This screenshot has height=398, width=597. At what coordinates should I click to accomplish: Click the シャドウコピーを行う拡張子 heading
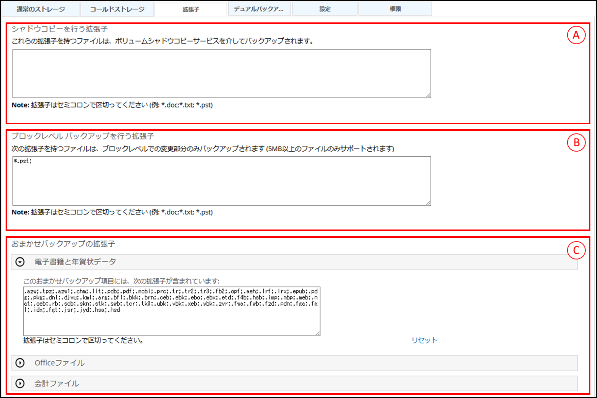click(60, 29)
